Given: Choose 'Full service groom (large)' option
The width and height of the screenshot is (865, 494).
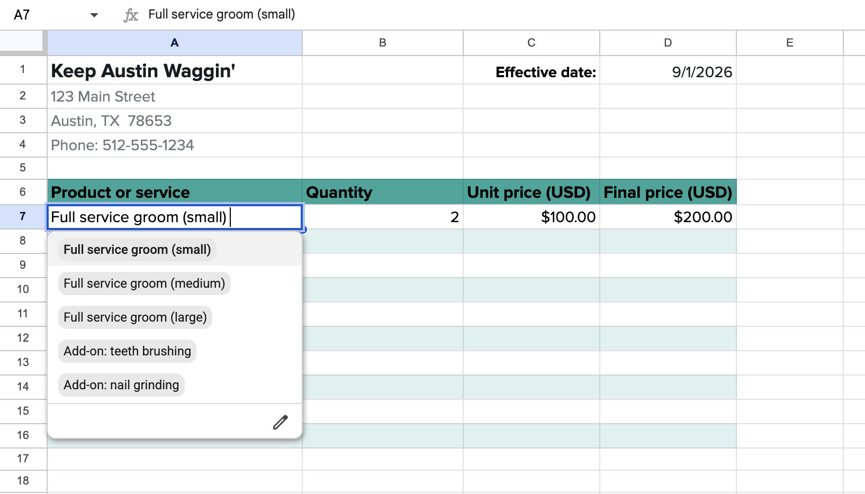Looking at the screenshot, I should [x=135, y=317].
